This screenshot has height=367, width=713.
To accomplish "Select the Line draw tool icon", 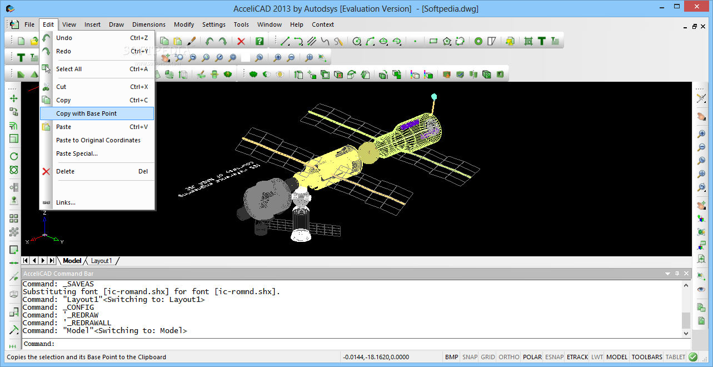I will [285, 41].
